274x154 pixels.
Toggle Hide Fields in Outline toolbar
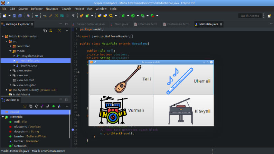click(x=42, y=106)
